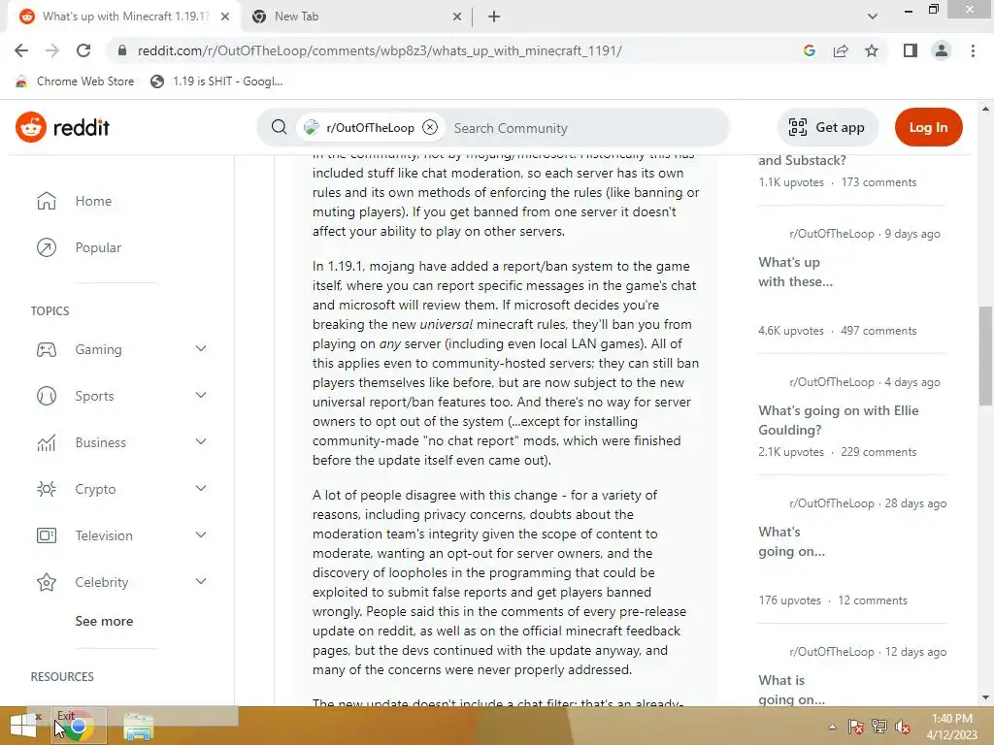This screenshot has width=994, height=745.
Task: Expand the Television topic
Action: (x=200, y=535)
